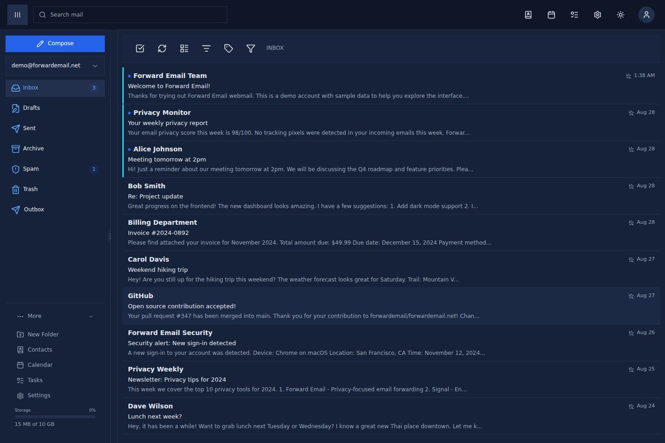Viewport: 665px width, 443px height.
Task: Open GitHub contribution accepted email
Action: (391, 306)
